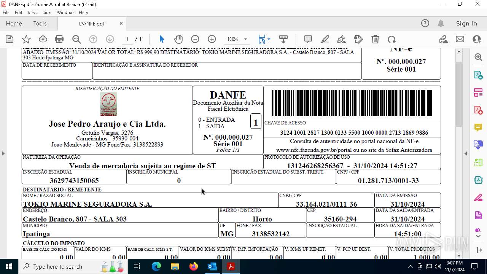Open the help question mark icon

pyautogui.click(x=425, y=23)
